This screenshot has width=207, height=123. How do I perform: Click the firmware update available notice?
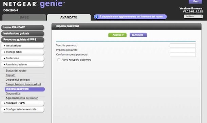[x=130, y=17]
